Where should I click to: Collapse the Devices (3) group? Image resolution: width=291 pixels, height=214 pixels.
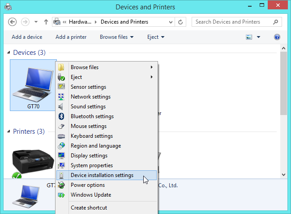(9, 53)
